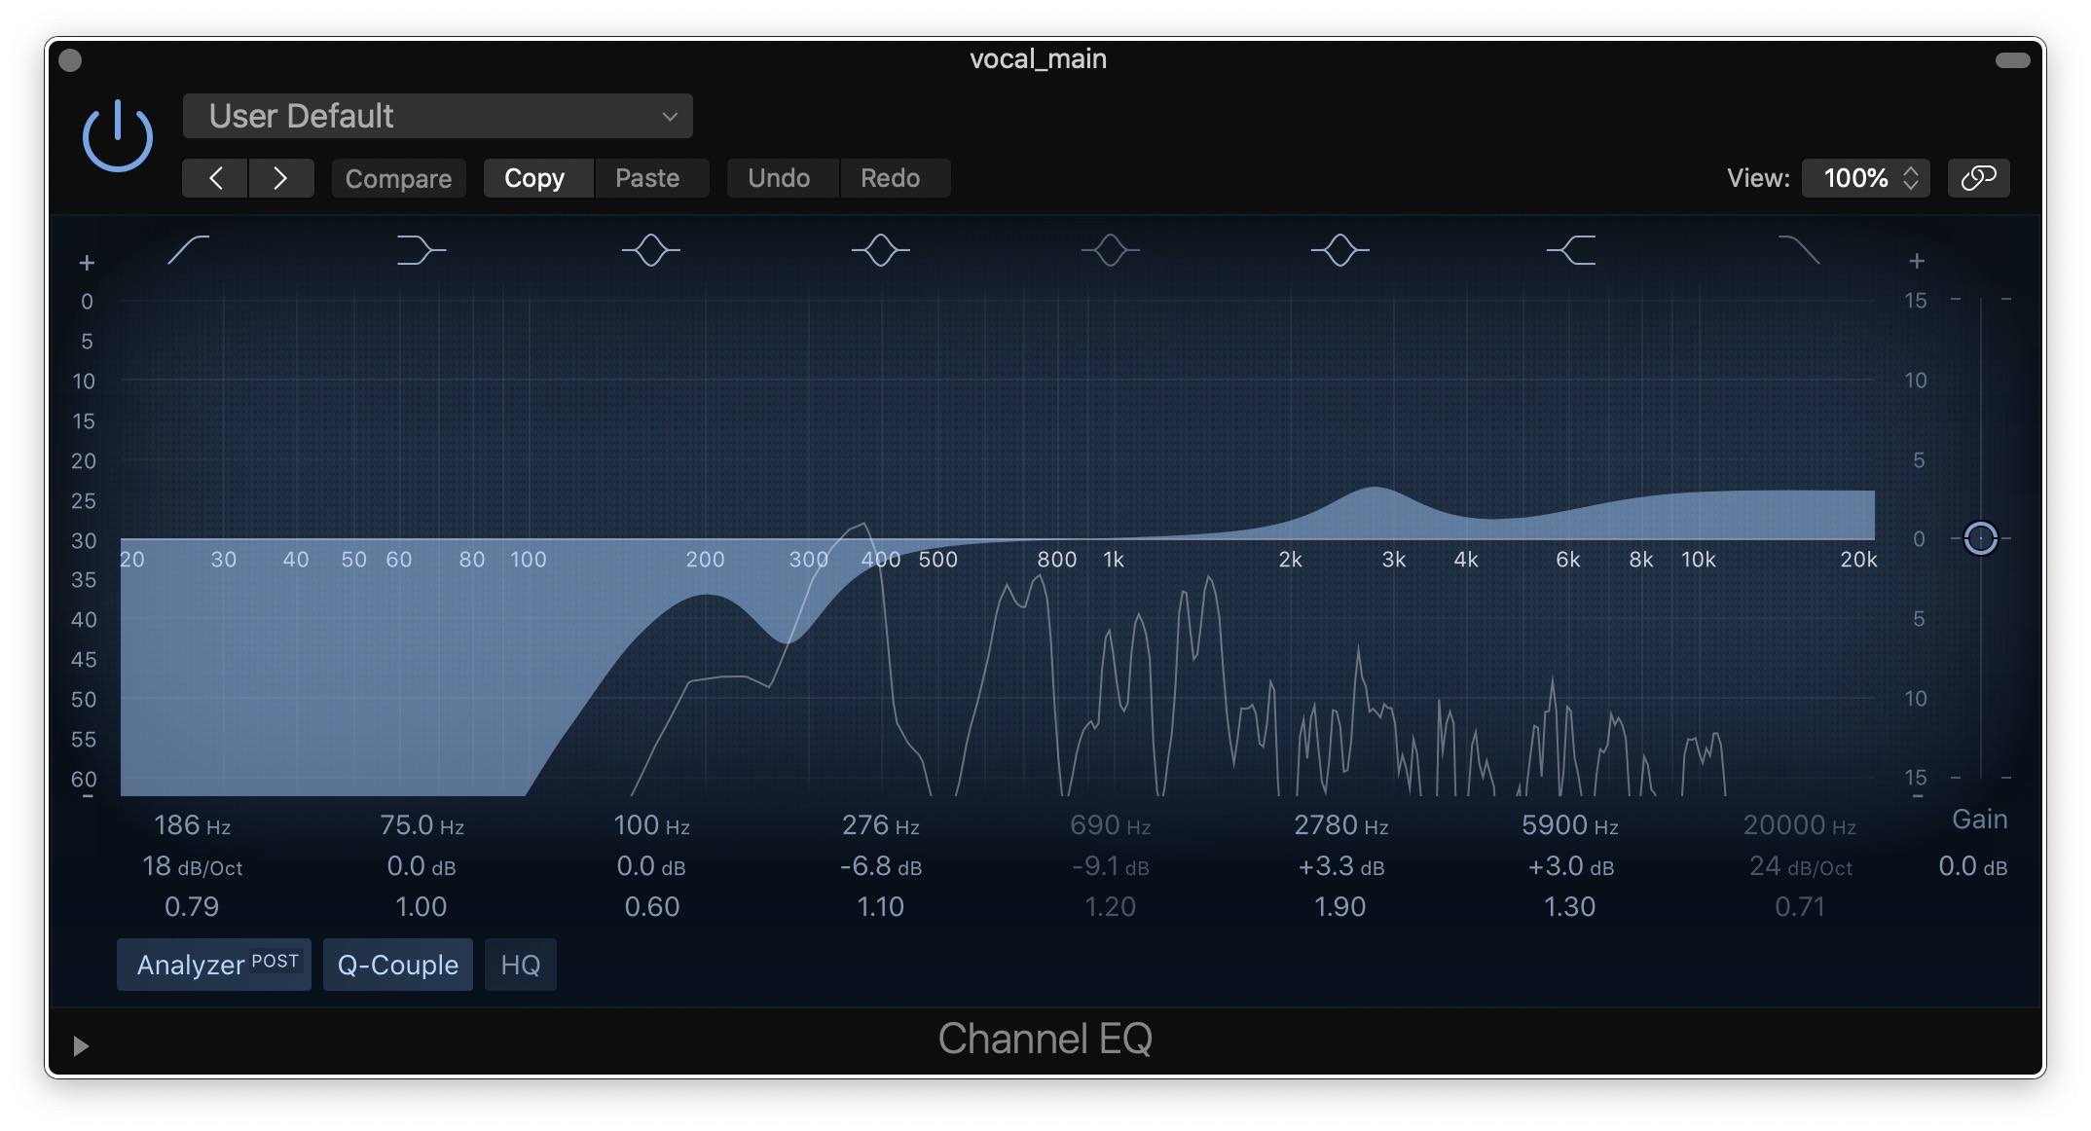Click the 2780 Hz frequency field
The height and width of the screenshot is (1131, 2091).
click(1339, 825)
